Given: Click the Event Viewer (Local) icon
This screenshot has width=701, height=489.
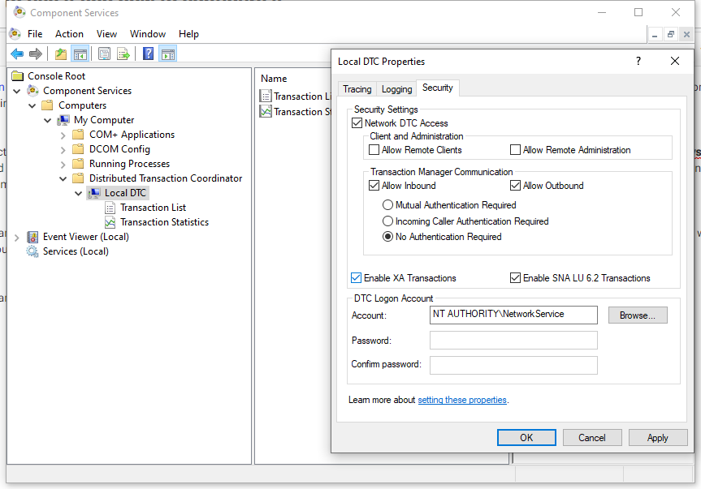Looking at the screenshot, I should [x=32, y=237].
